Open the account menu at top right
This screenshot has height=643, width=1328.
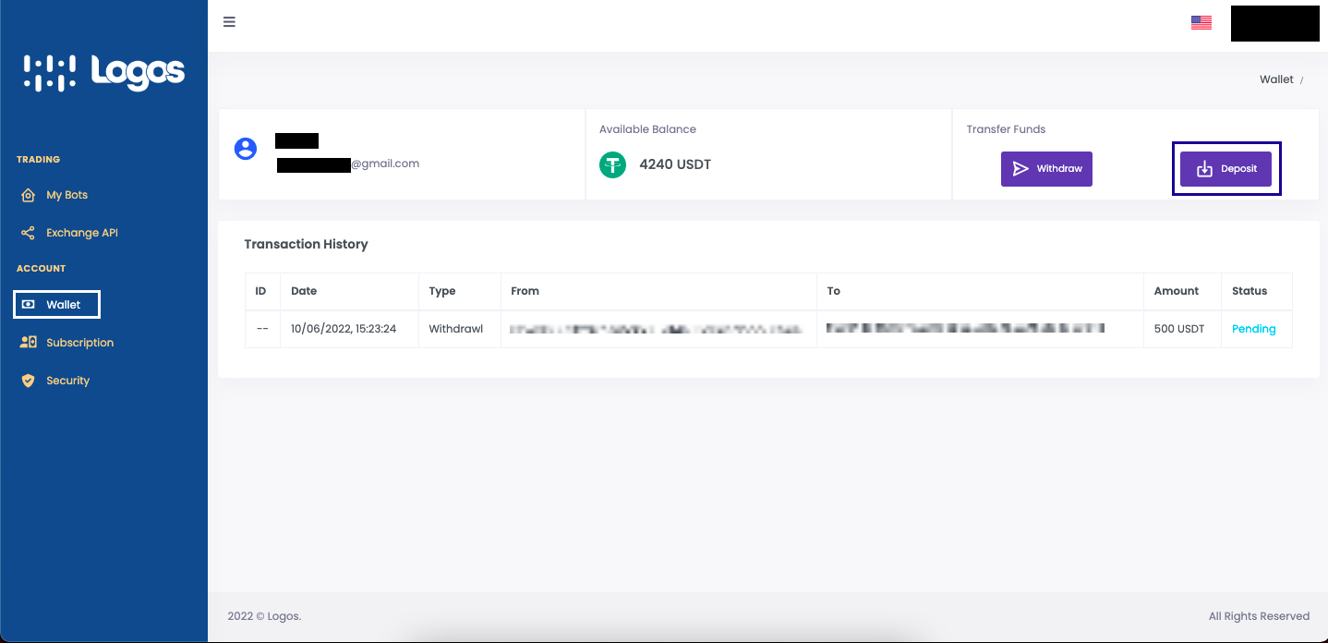pos(1274,23)
